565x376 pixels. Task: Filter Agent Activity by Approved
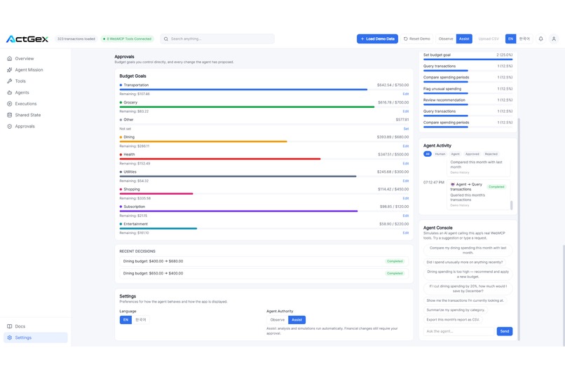coord(472,154)
